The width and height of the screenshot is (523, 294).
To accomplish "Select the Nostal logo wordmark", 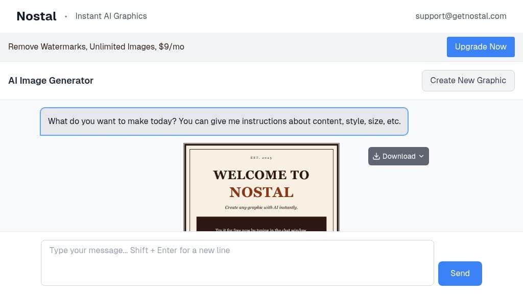I will (36, 16).
